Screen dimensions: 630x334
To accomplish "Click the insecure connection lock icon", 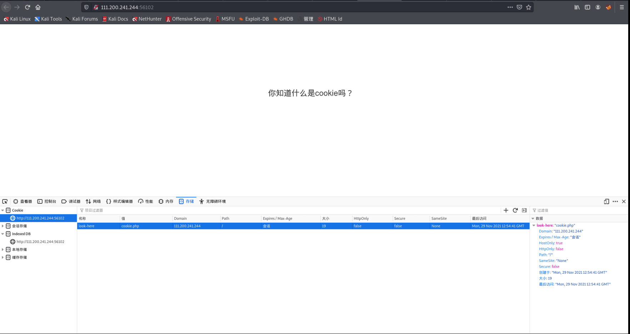I will (96, 7).
